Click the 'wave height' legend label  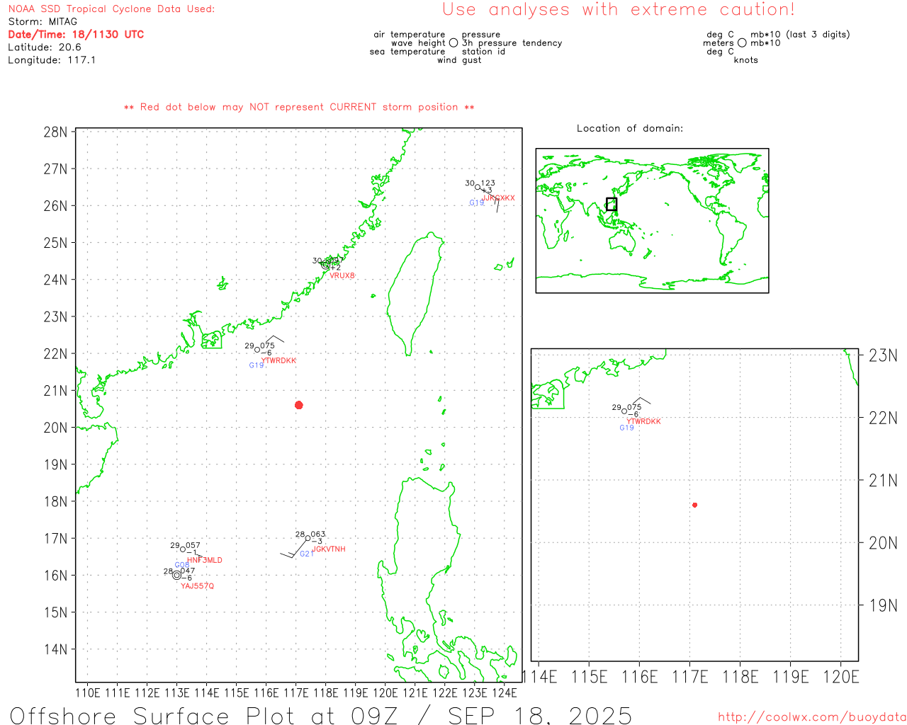coord(418,43)
